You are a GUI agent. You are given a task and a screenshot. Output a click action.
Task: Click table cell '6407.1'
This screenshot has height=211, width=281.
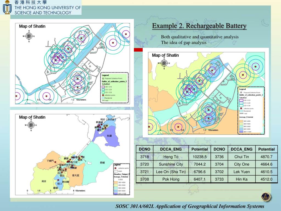199,179
